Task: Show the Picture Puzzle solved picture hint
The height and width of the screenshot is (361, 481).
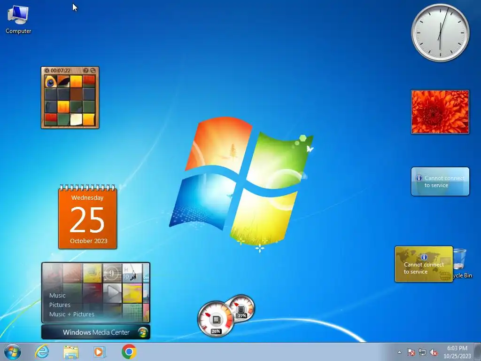Action: [86, 71]
